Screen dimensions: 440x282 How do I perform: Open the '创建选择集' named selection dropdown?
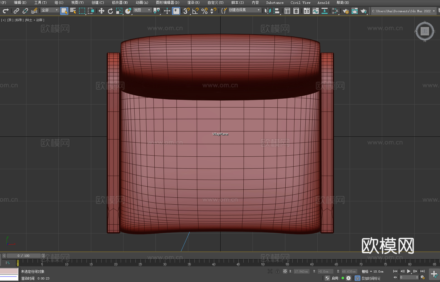(x=245, y=10)
